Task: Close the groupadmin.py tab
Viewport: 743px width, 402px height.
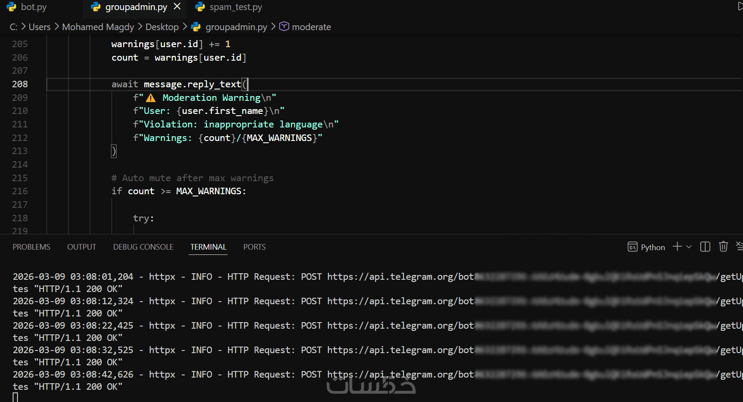Action: [177, 7]
